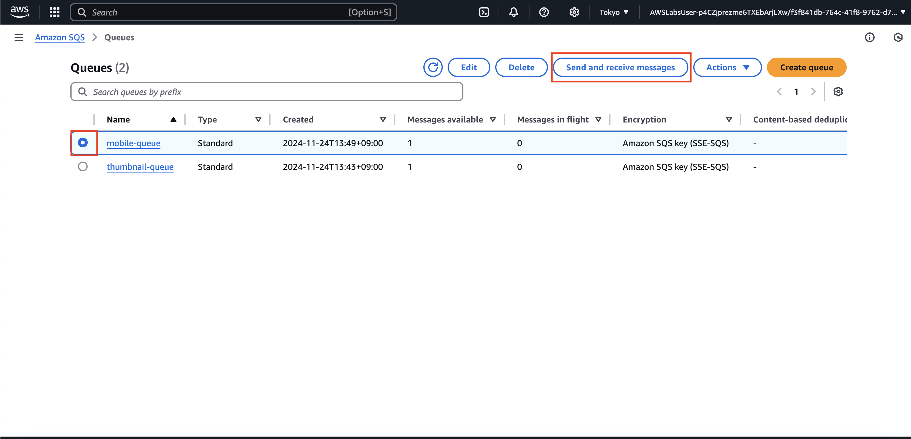
Task: Sort by Encryption column
Action: pyautogui.click(x=728, y=119)
